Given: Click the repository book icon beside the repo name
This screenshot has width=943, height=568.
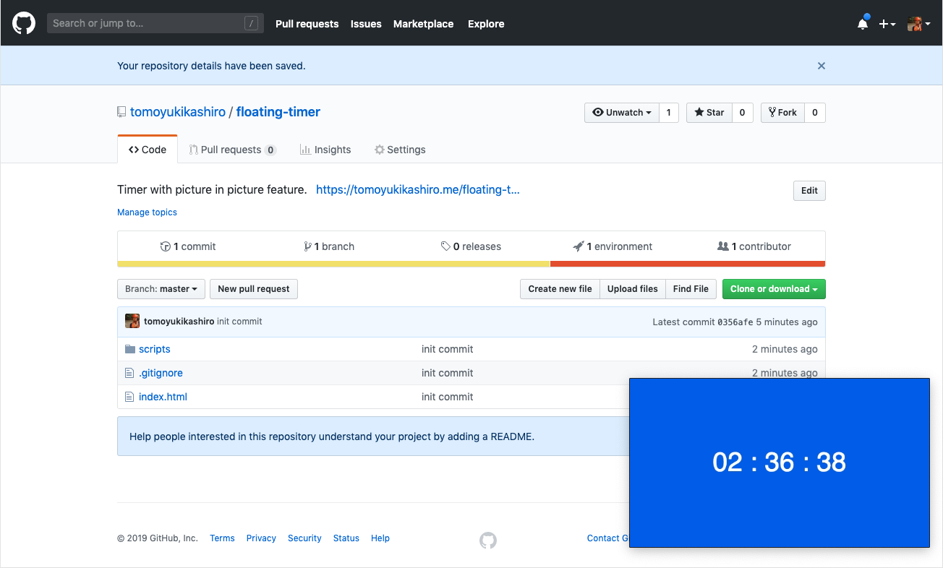Looking at the screenshot, I should 121,111.
